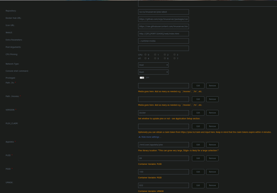Remove the Path /tv entry
The height and width of the screenshot is (193, 277).
coord(212,86)
